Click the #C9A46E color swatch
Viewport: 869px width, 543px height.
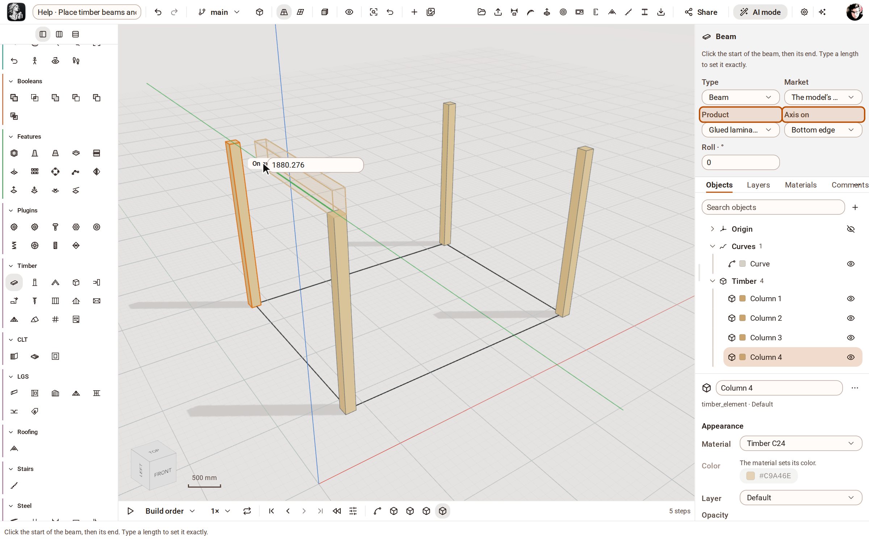tap(751, 476)
